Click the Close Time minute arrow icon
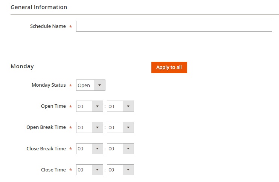279x182 pixels. pyautogui.click(x=128, y=170)
